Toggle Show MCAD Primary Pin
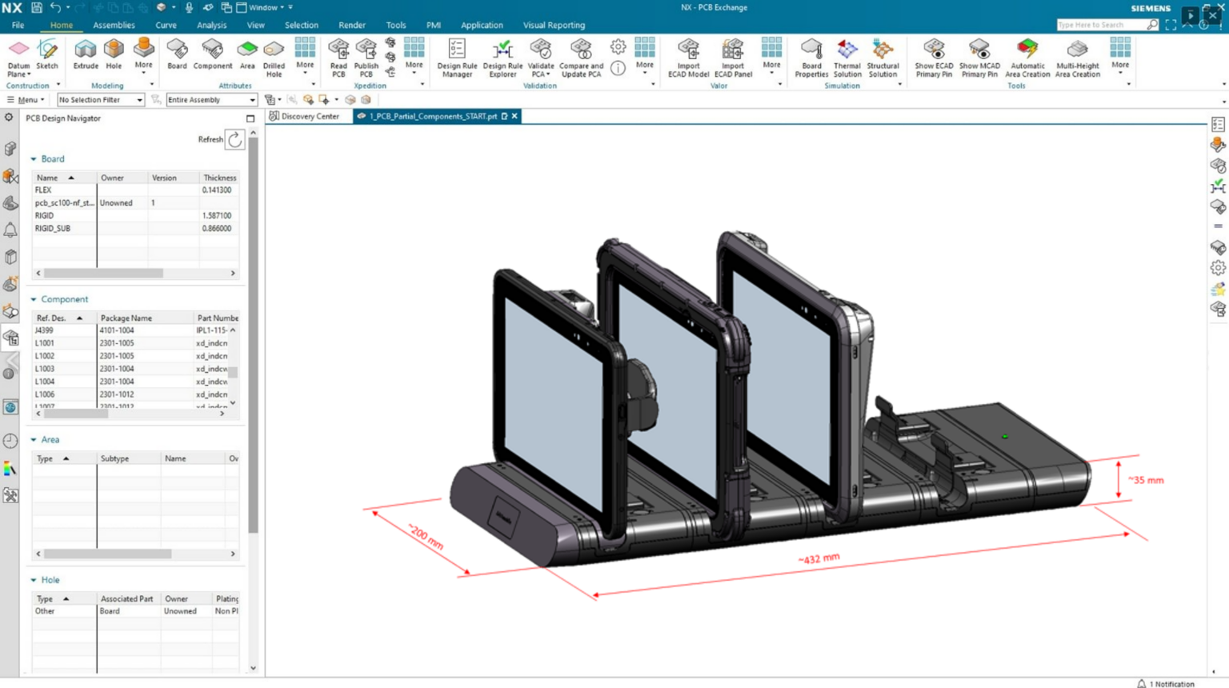Screen dimensions: 1229x688 point(979,51)
